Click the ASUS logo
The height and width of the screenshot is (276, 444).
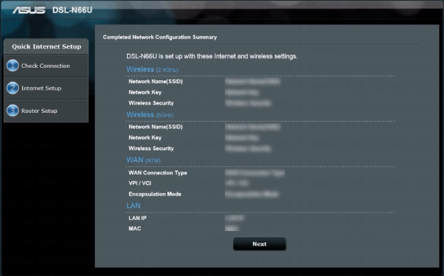click(28, 10)
